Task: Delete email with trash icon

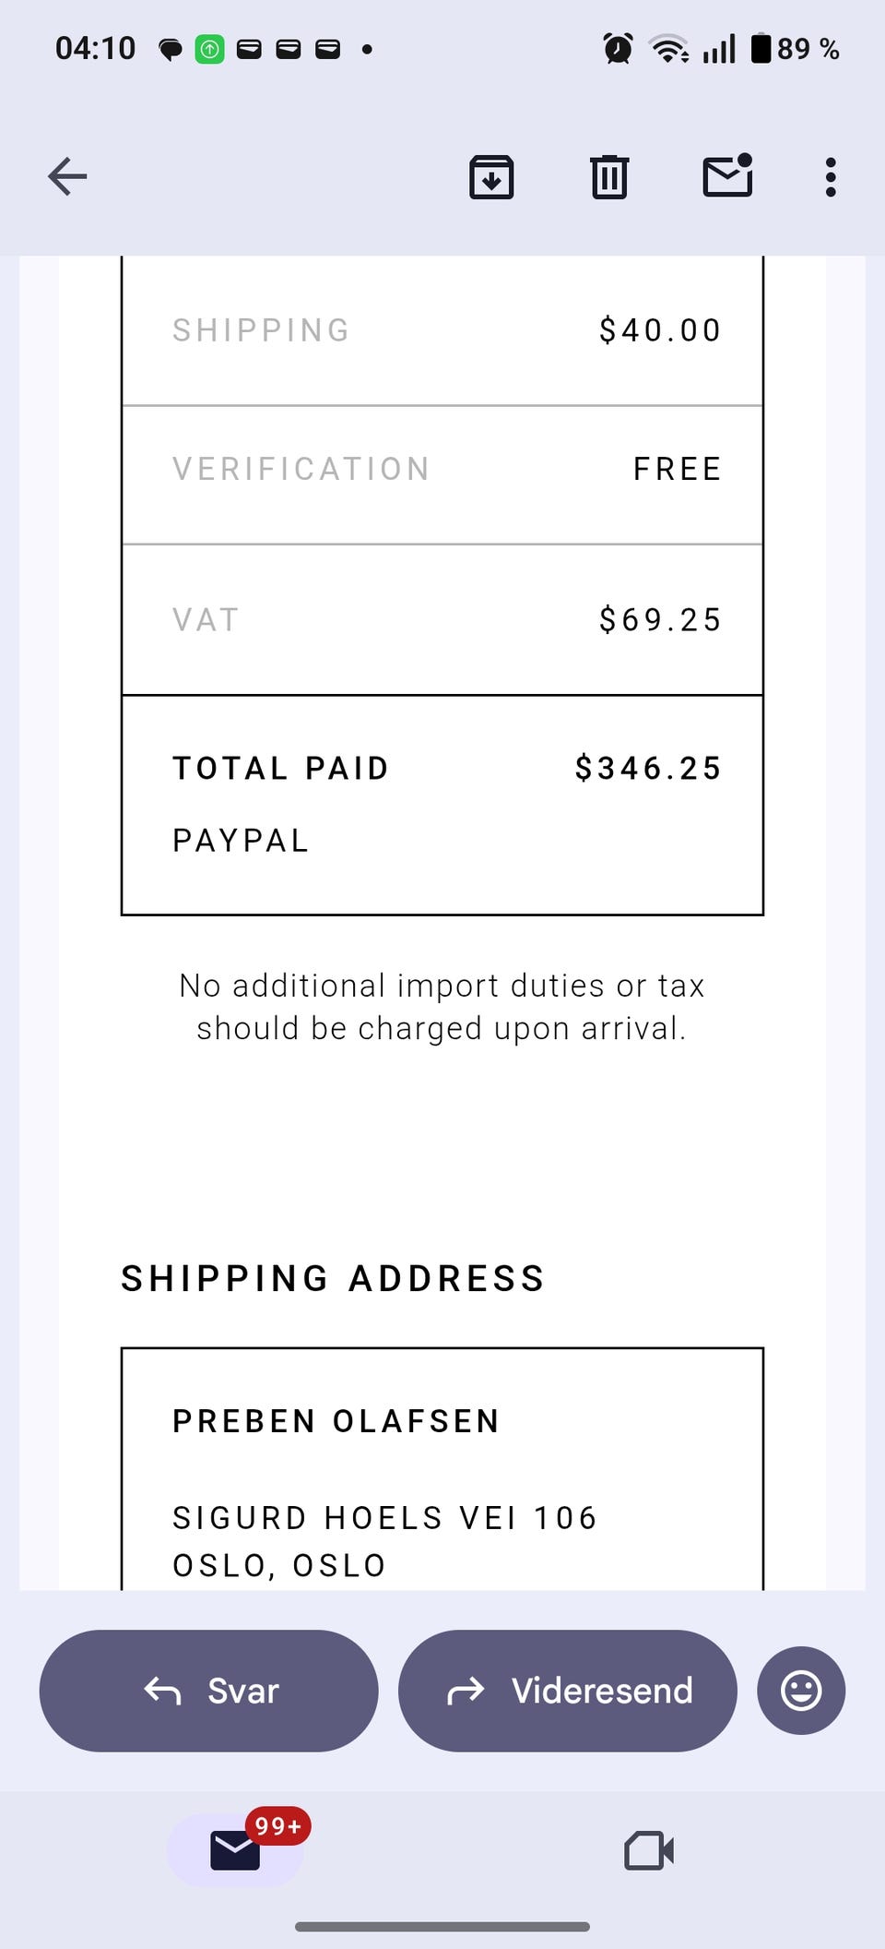Action: click(608, 176)
